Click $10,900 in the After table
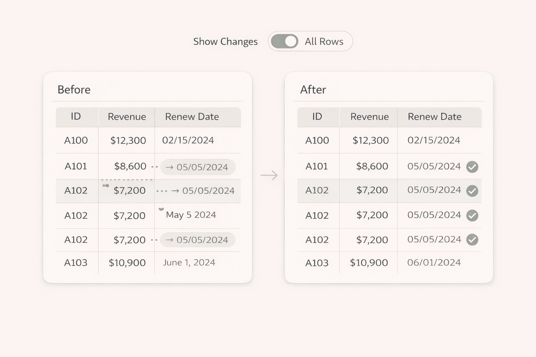 (x=369, y=263)
